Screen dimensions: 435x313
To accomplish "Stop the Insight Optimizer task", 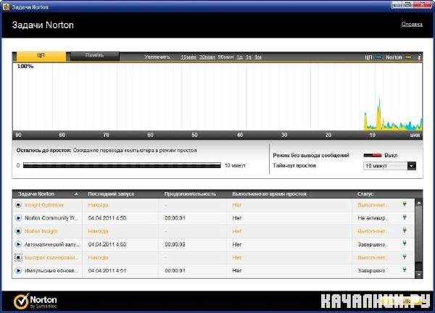I will [x=18, y=205].
